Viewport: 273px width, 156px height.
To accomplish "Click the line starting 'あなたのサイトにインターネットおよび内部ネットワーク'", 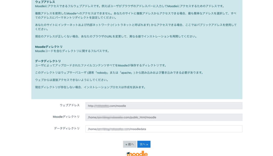I will tap(136, 27).
